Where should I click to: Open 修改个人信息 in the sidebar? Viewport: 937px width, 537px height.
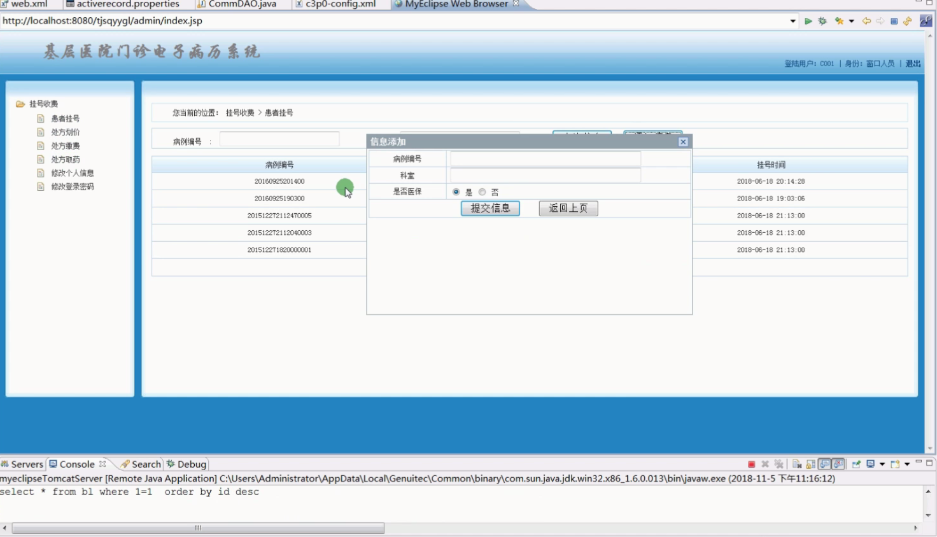coord(73,173)
